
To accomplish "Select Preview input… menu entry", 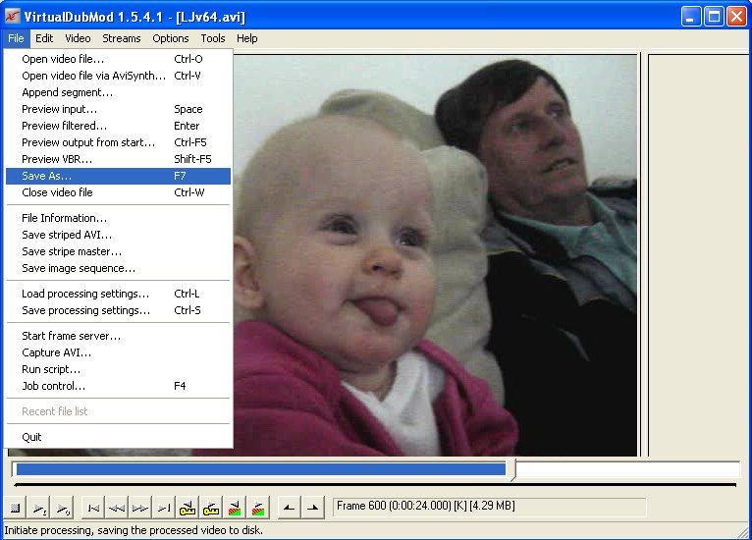I will coord(118,109).
